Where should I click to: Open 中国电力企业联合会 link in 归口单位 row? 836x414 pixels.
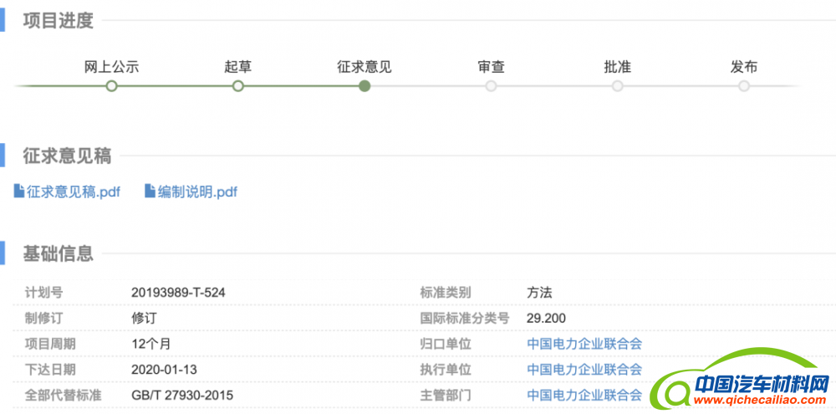pos(584,344)
